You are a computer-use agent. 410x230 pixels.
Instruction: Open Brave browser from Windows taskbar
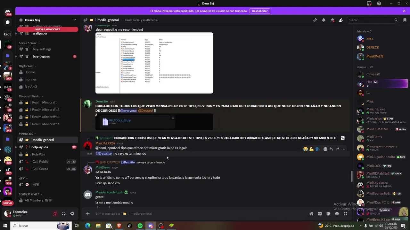(x=119, y=226)
